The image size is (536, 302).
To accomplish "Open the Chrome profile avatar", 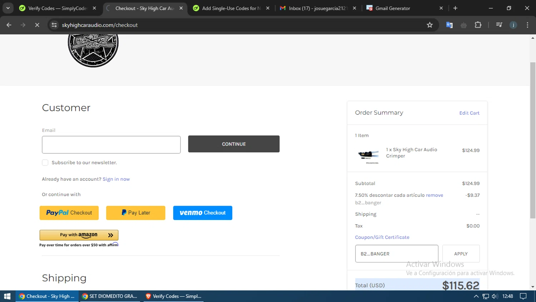I will pos(513,25).
